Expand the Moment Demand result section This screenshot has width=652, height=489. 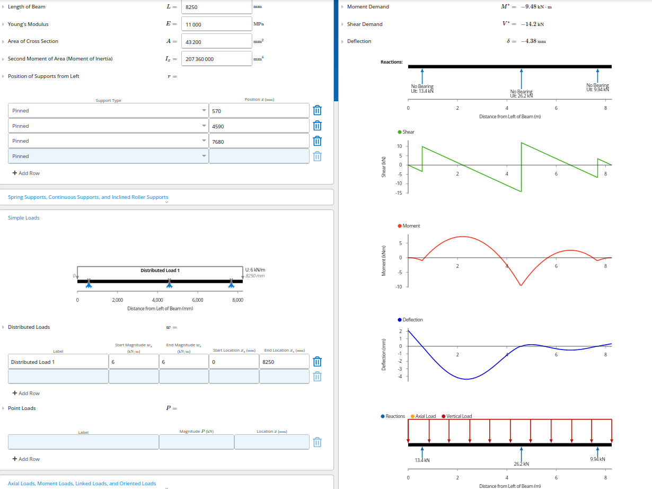point(342,7)
